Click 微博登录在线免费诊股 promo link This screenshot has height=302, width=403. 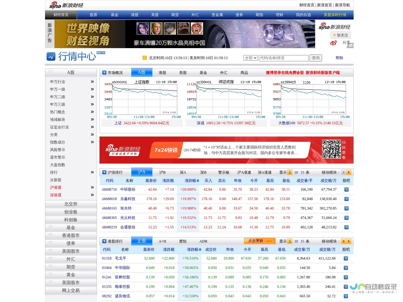(285, 73)
